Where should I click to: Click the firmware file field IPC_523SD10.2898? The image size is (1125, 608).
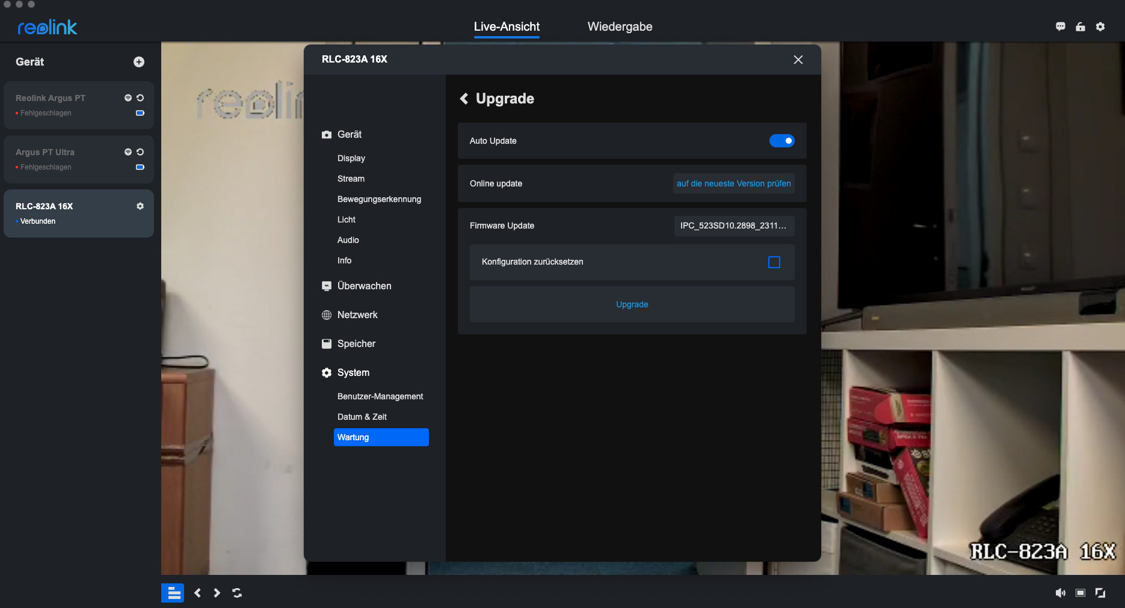pos(735,226)
